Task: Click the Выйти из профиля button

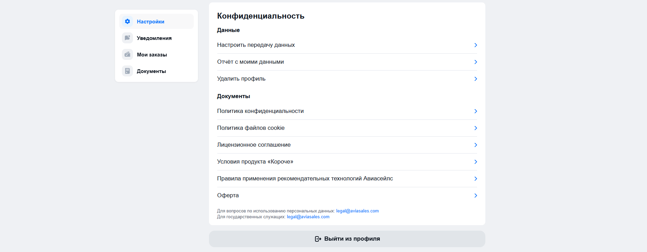Action: click(x=347, y=239)
